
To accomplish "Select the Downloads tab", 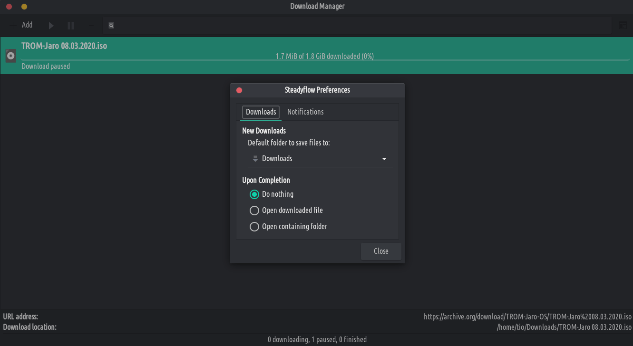I will click(261, 112).
